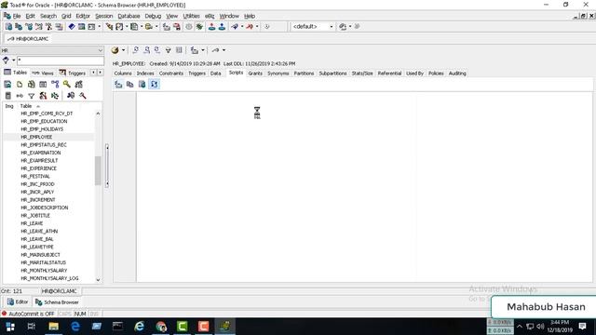Click the table list scrollbar up arrow

point(98,114)
